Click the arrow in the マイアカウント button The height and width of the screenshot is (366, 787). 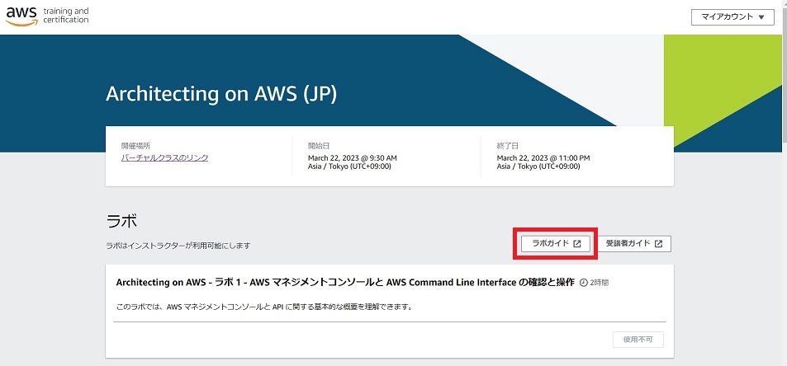point(761,17)
